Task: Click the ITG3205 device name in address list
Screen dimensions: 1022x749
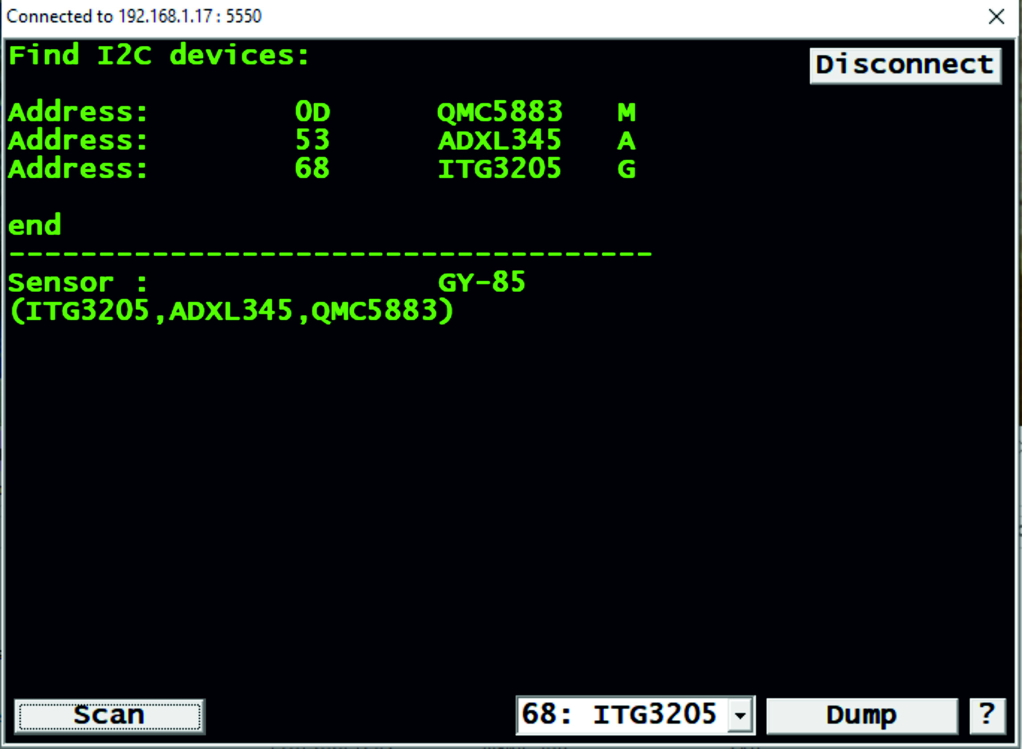Action: 500,169
